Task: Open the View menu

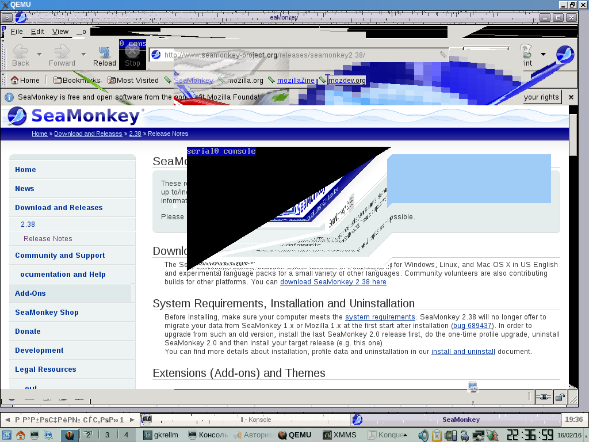Action: coord(60,32)
